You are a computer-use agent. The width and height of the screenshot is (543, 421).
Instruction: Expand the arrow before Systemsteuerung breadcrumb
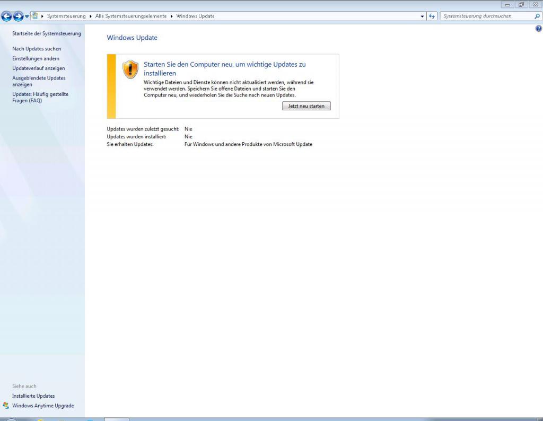point(42,16)
